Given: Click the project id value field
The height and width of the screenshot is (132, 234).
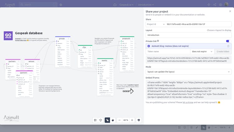Looking at the screenshot, I should [198, 24].
